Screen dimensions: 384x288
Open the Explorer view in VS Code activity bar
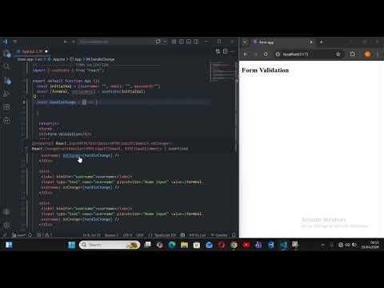(x=6, y=54)
